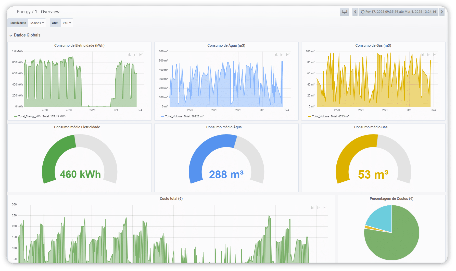The image size is (456, 271).
Task: Open the time range picker
Action: 398,12
